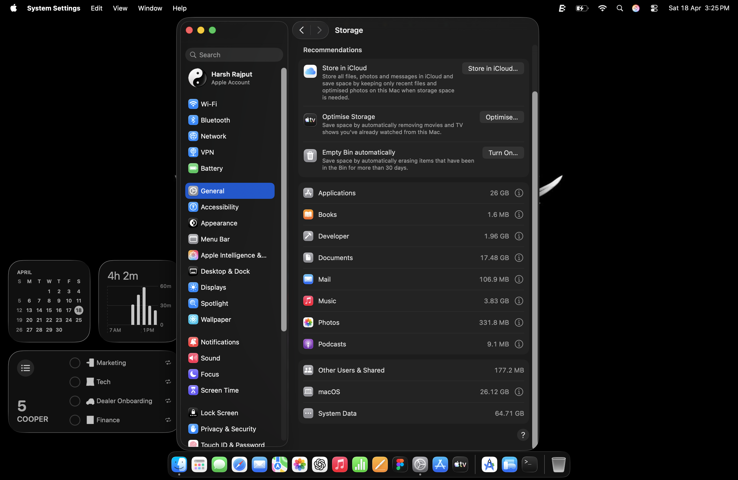Open Displays settings pane

230,287
